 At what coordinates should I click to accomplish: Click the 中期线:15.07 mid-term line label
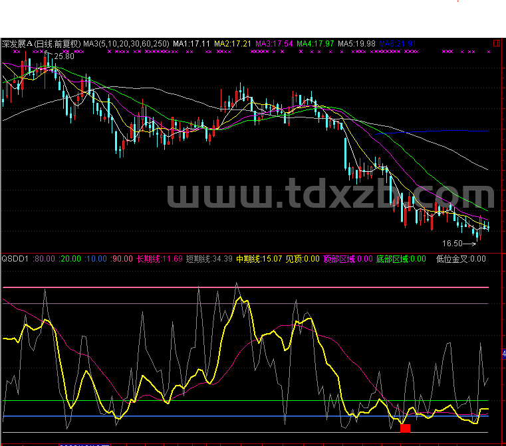[x=259, y=259]
